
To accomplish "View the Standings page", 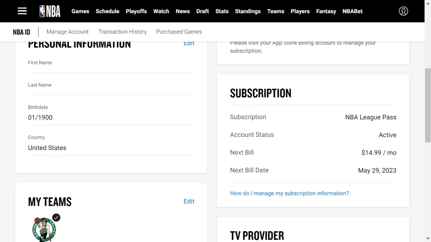I will (x=248, y=11).
